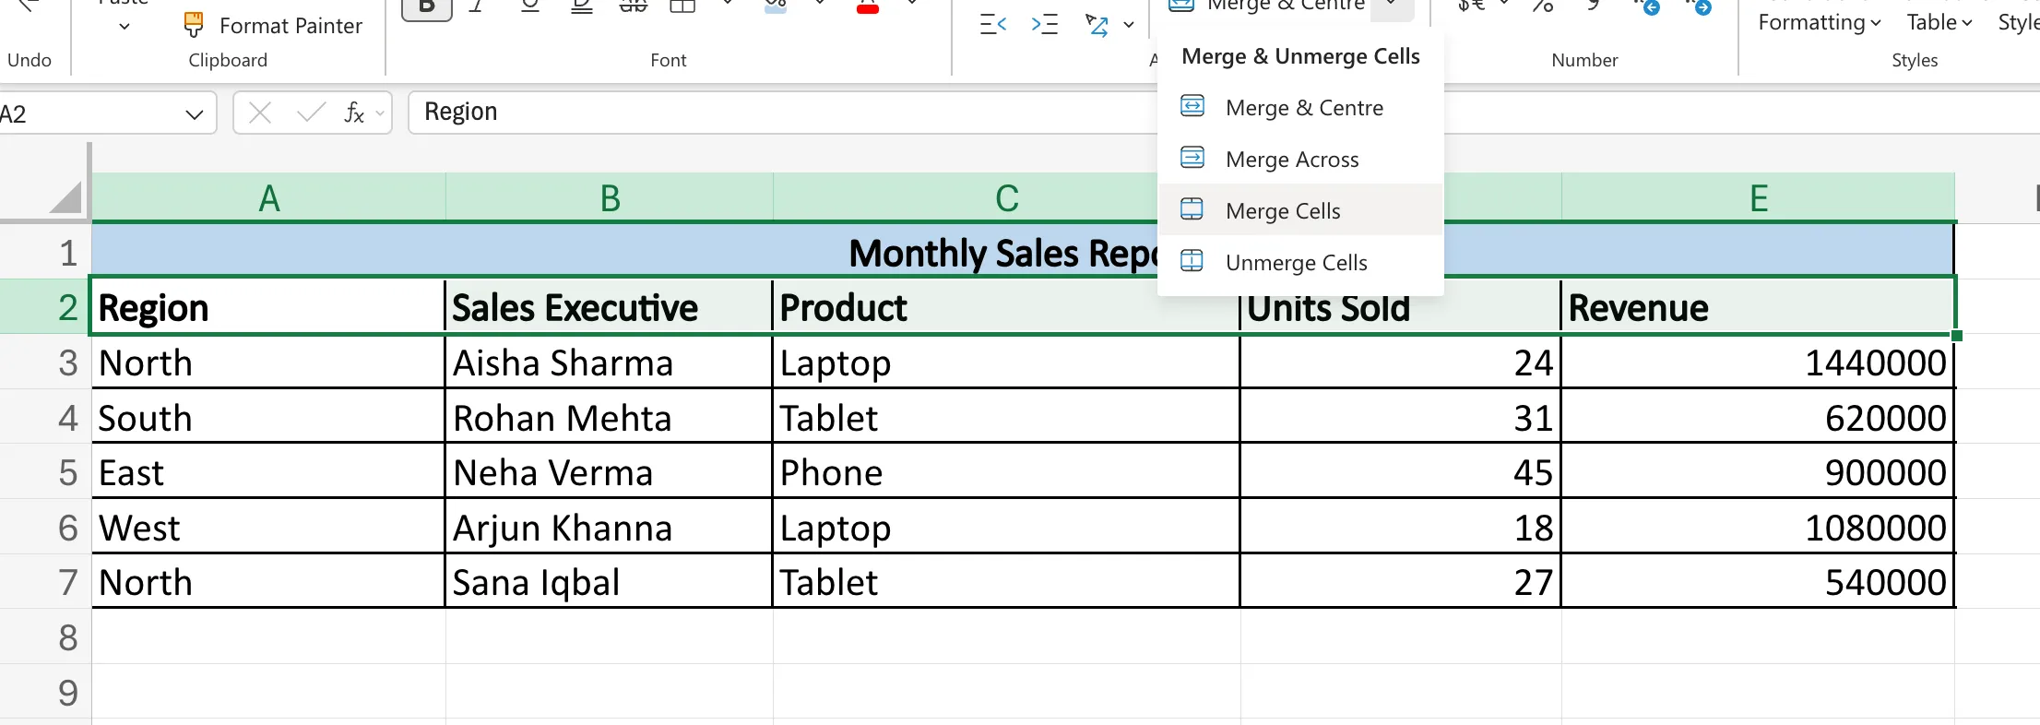Screen dimensions: 2040x725
Task: Click the red font colour swatch
Action: point(868,9)
